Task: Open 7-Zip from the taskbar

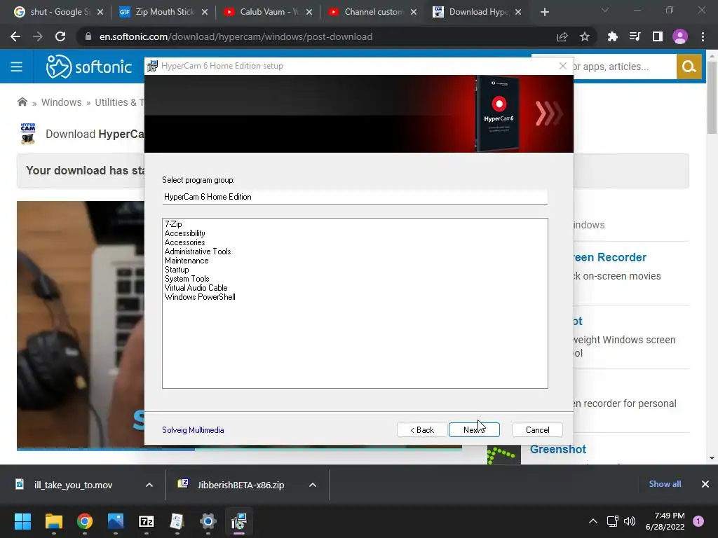Action: point(147,521)
